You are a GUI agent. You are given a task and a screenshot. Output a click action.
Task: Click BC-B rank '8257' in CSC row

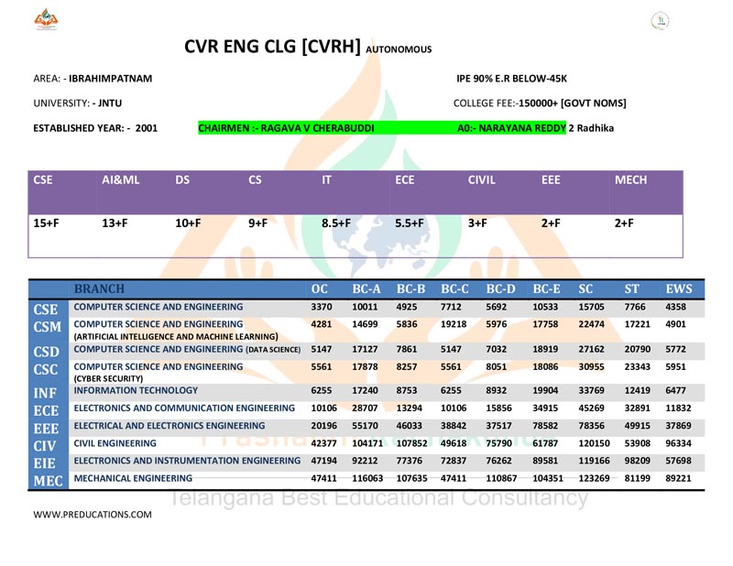[407, 367]
